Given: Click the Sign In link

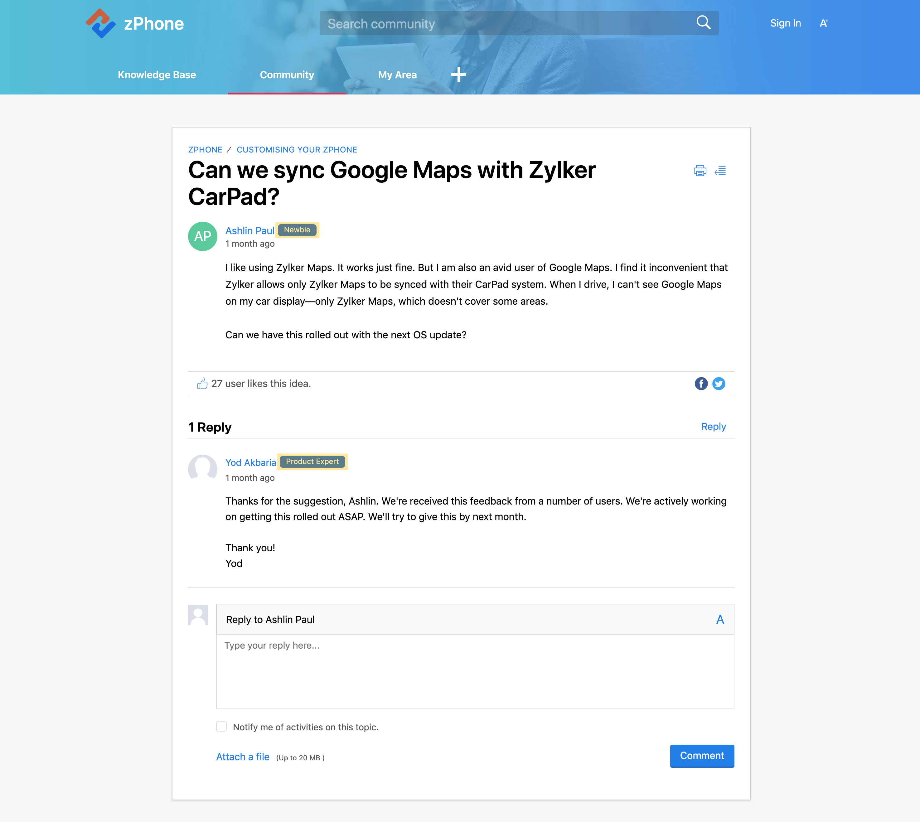Looking at the screenshot, I should (785, 23).
